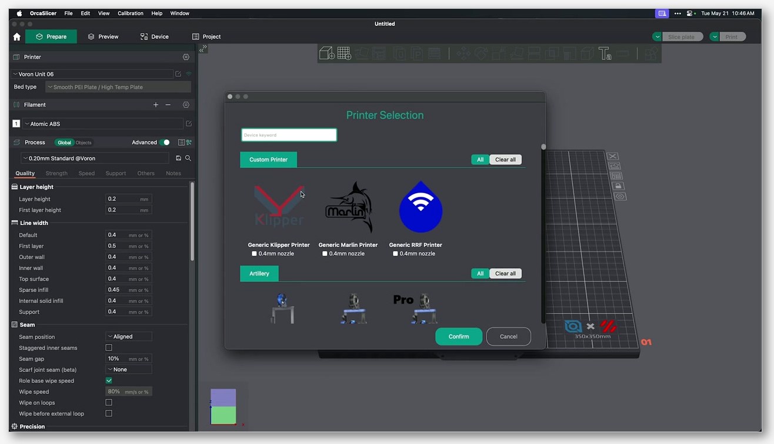Image resolution: width=774 pixels, height=444 pixels.
Task: Open Printer settings gear icon
Action: (186, 57)
